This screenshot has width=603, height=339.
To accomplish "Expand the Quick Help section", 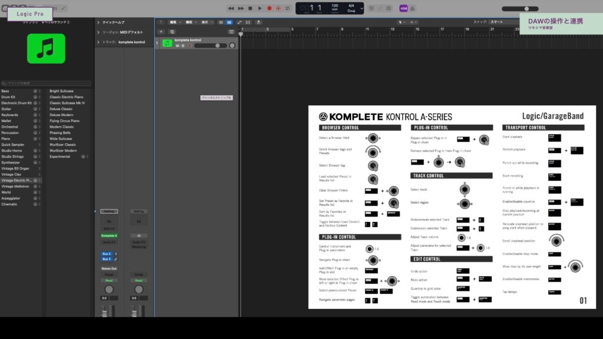I will pos(98,22).
